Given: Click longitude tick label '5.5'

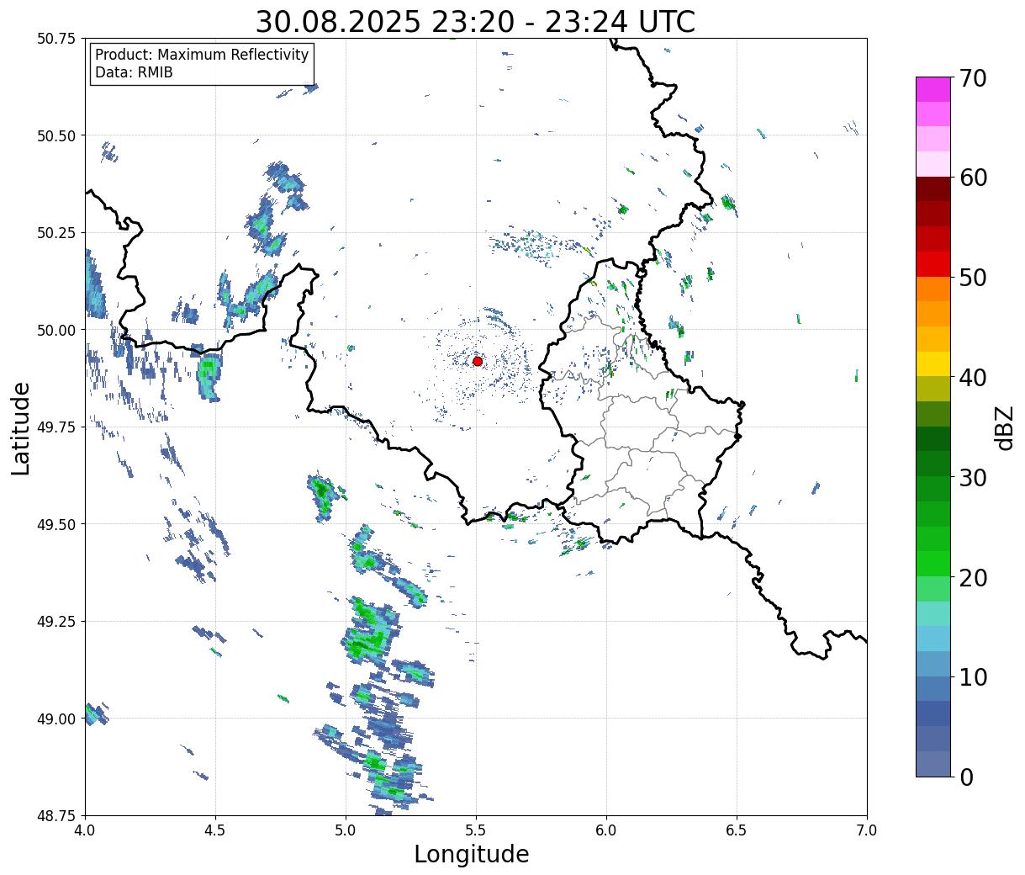Looking at the screenshot, I should point(476,830).
